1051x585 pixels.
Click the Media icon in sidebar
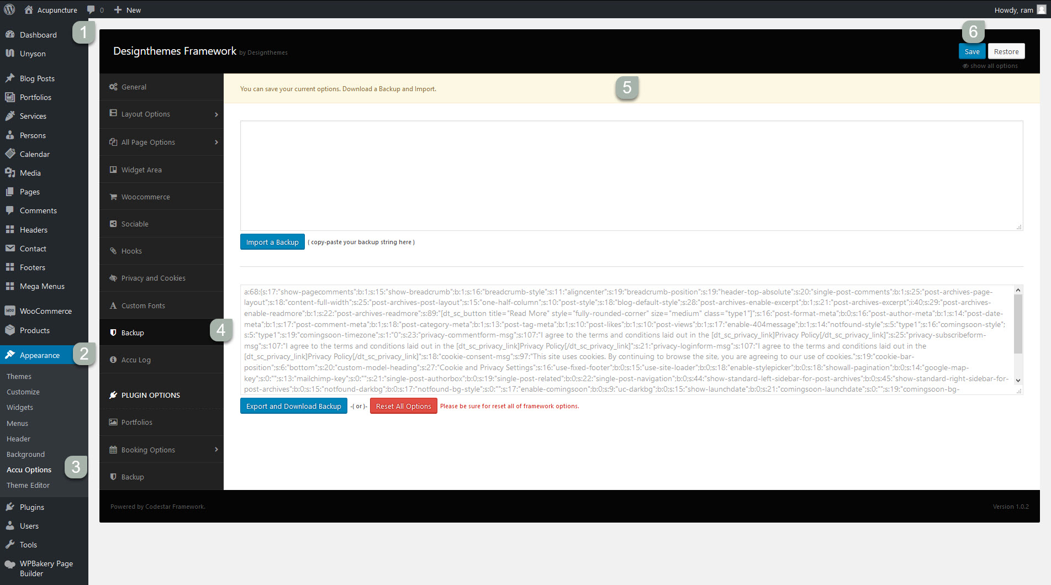(10, 172)
